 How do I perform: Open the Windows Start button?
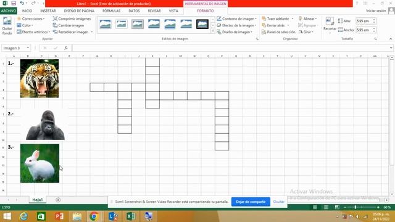point(7,216)
